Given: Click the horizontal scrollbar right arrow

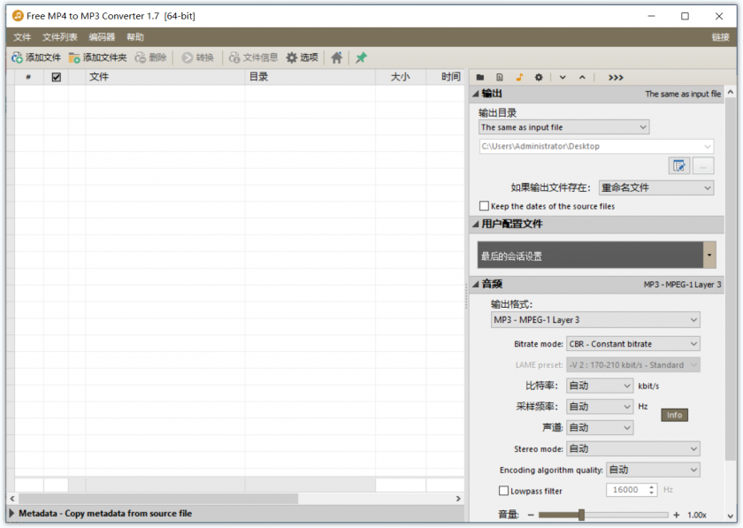Looking at the screenshot, I should pos(458,499).
